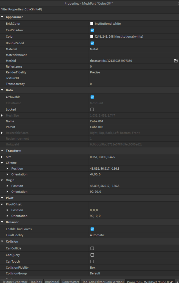Screen dimensions: 179x283
Task: Enable the Locked checkbox
Action: click(x=92, y=109)
